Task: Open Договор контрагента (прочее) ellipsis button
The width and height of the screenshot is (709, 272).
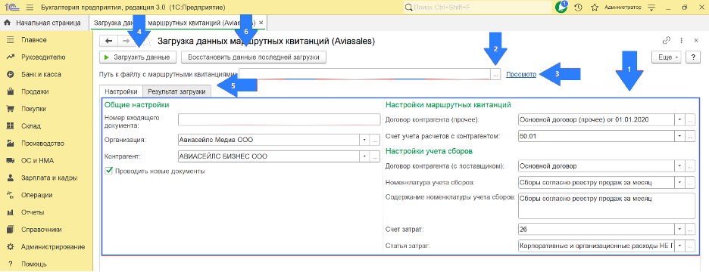Action: [690, 120]
